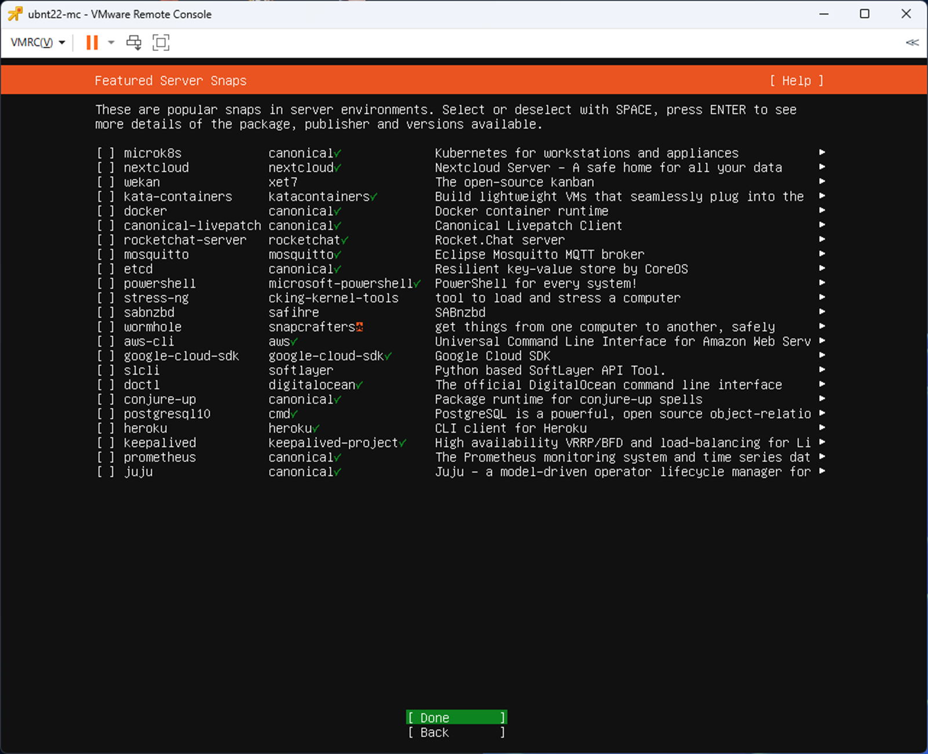Click the 'Featured Server Snaps' heading

pos(170,80)
